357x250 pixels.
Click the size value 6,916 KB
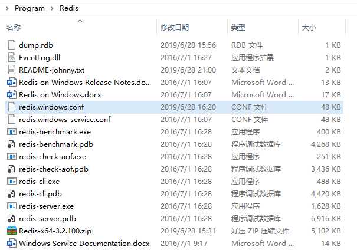click(x=326, y=219)
